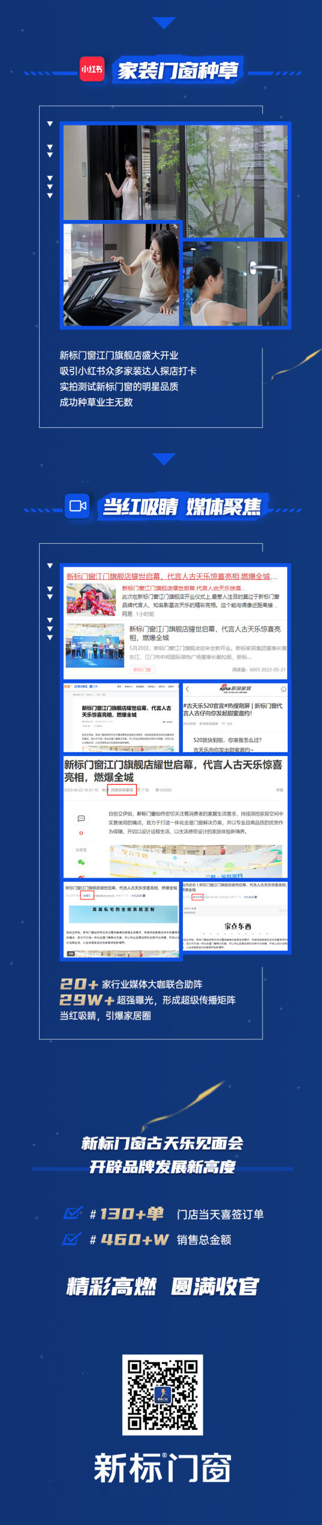Click the video camera icon beside 当红吸睛

(78, 505)
